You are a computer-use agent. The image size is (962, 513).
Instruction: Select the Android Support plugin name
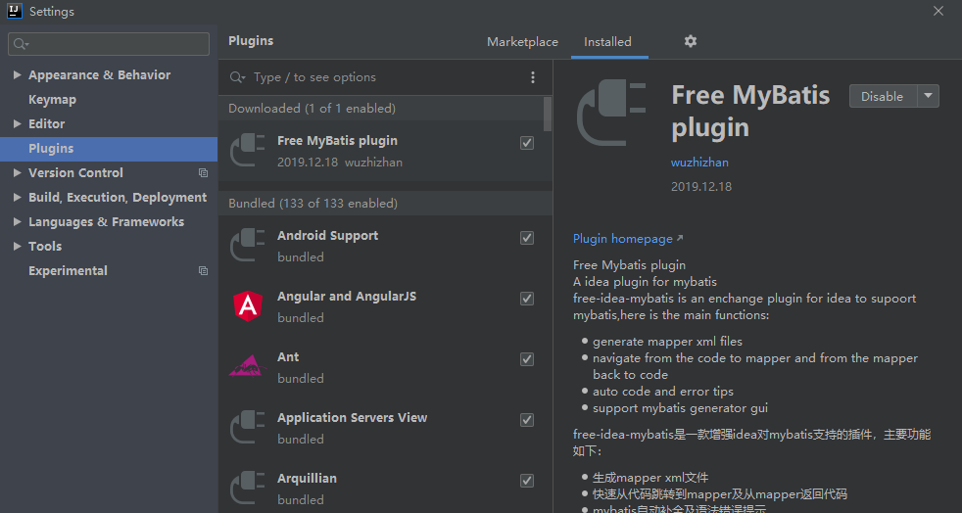[327, 235]
